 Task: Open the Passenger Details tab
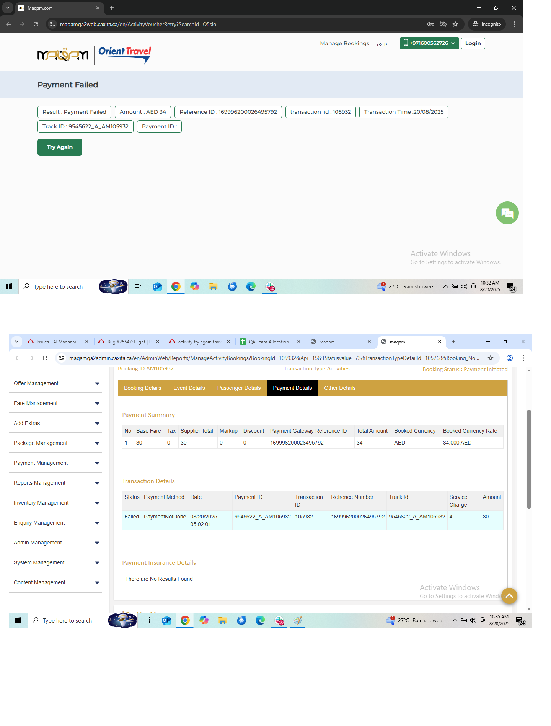click(239, 388)
